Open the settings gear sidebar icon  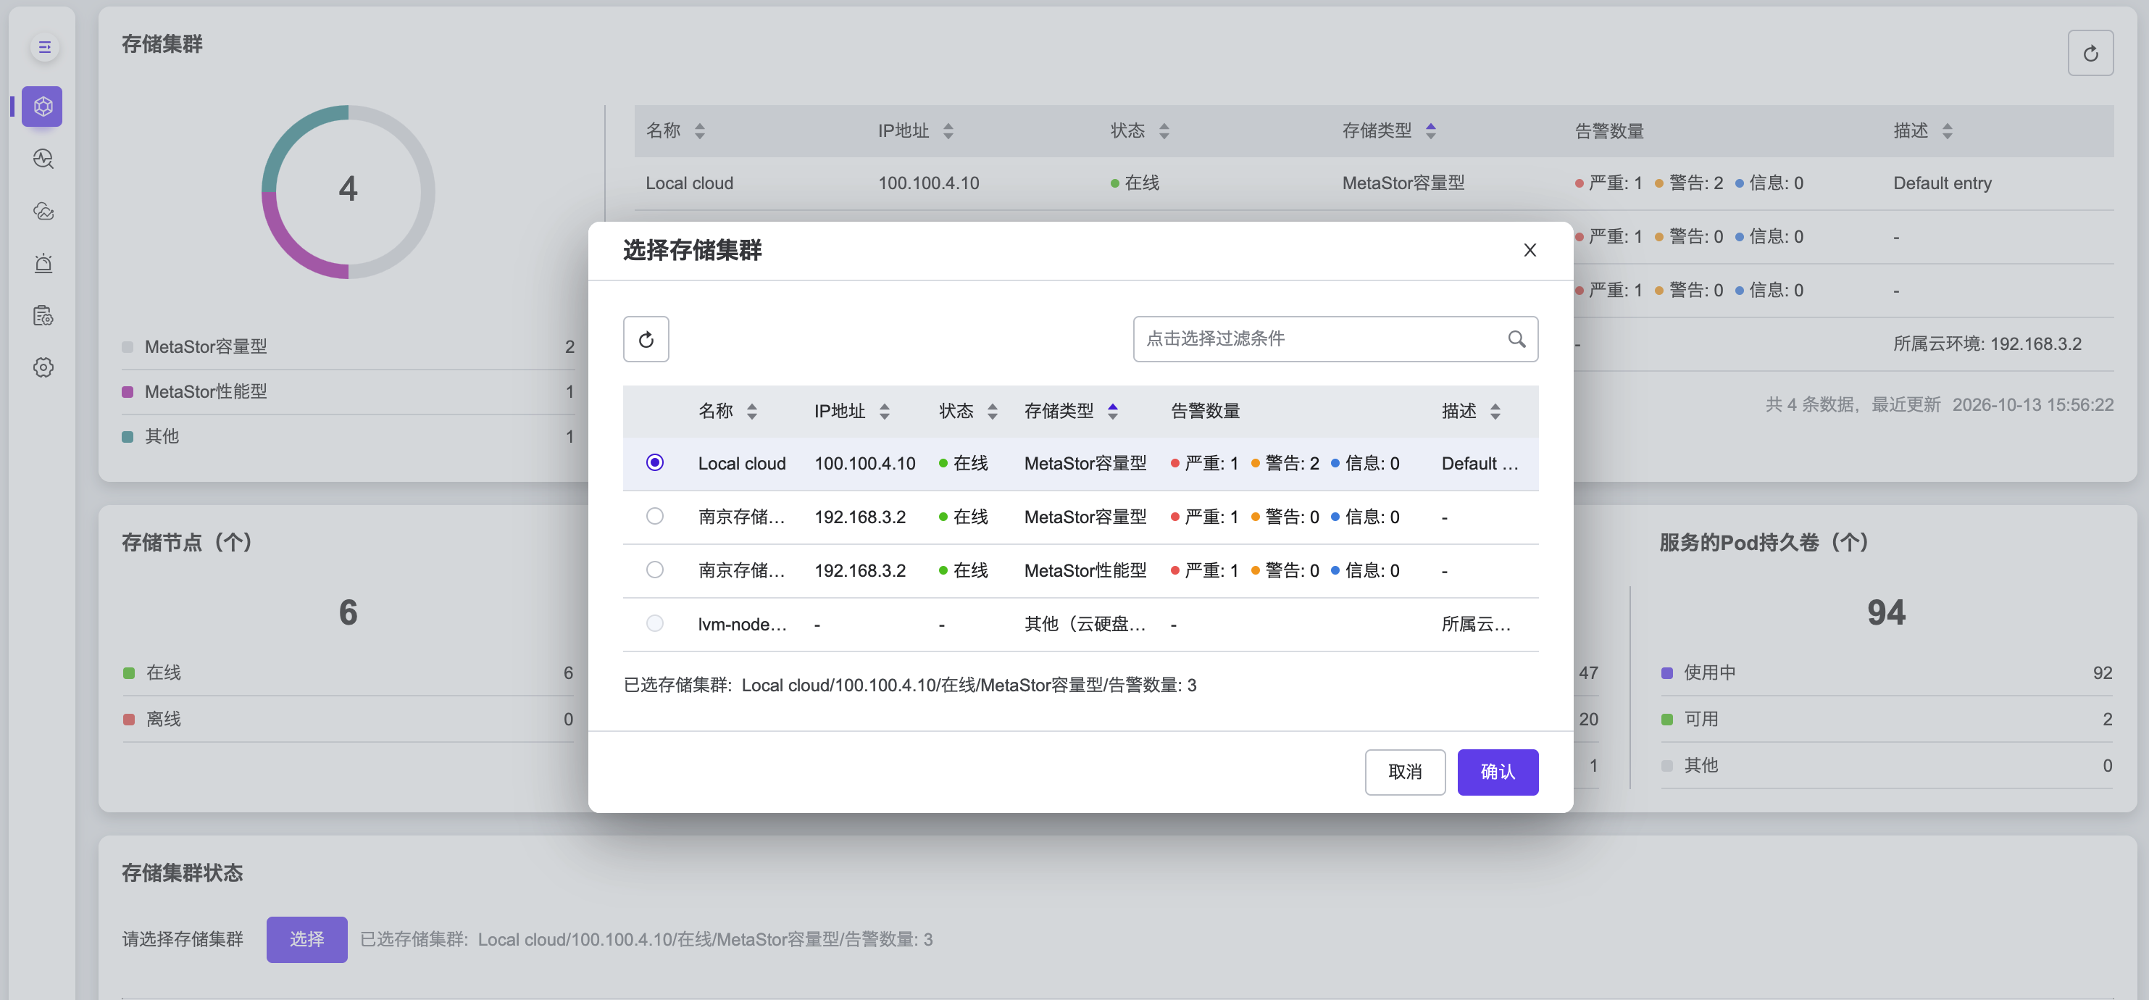point(43,368)
